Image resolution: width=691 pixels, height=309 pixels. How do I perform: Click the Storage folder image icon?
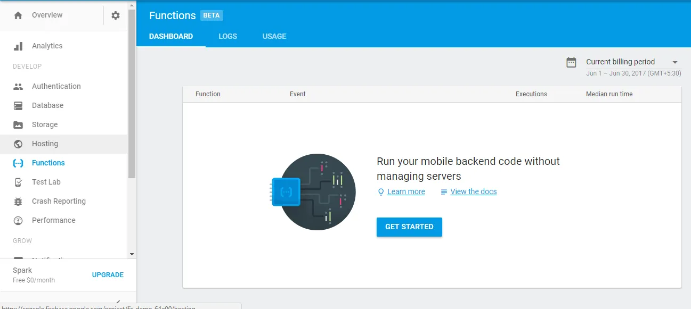pyautogui.click(x=18, y=125)
